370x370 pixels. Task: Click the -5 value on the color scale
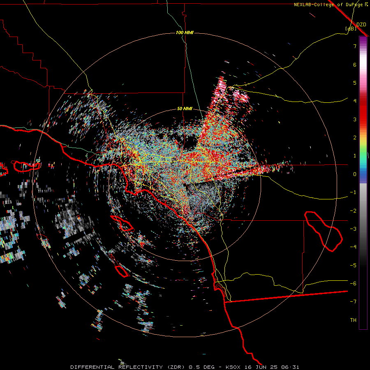coord(353,266)
